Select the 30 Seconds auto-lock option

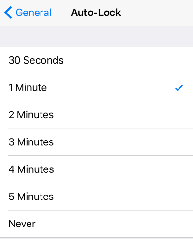[x=96, y=61]
